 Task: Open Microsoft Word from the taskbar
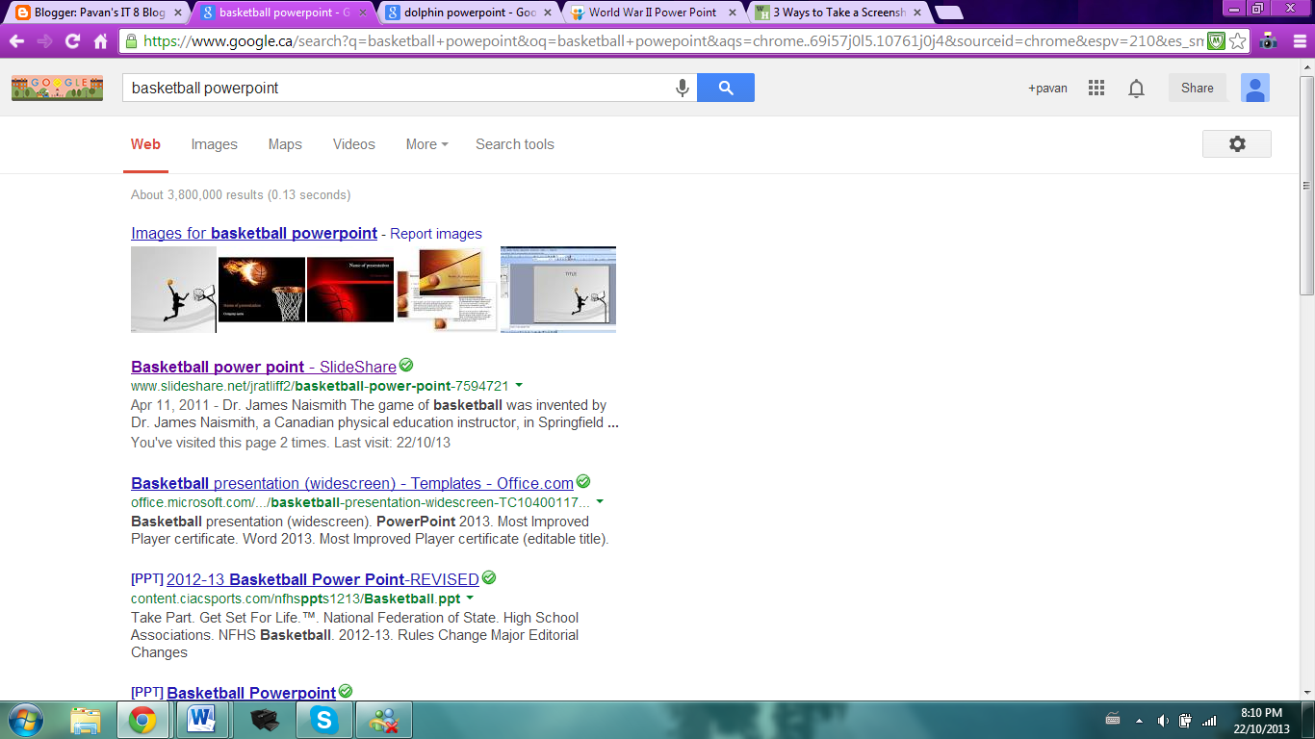pyautogui.click(x=202, y=720)
